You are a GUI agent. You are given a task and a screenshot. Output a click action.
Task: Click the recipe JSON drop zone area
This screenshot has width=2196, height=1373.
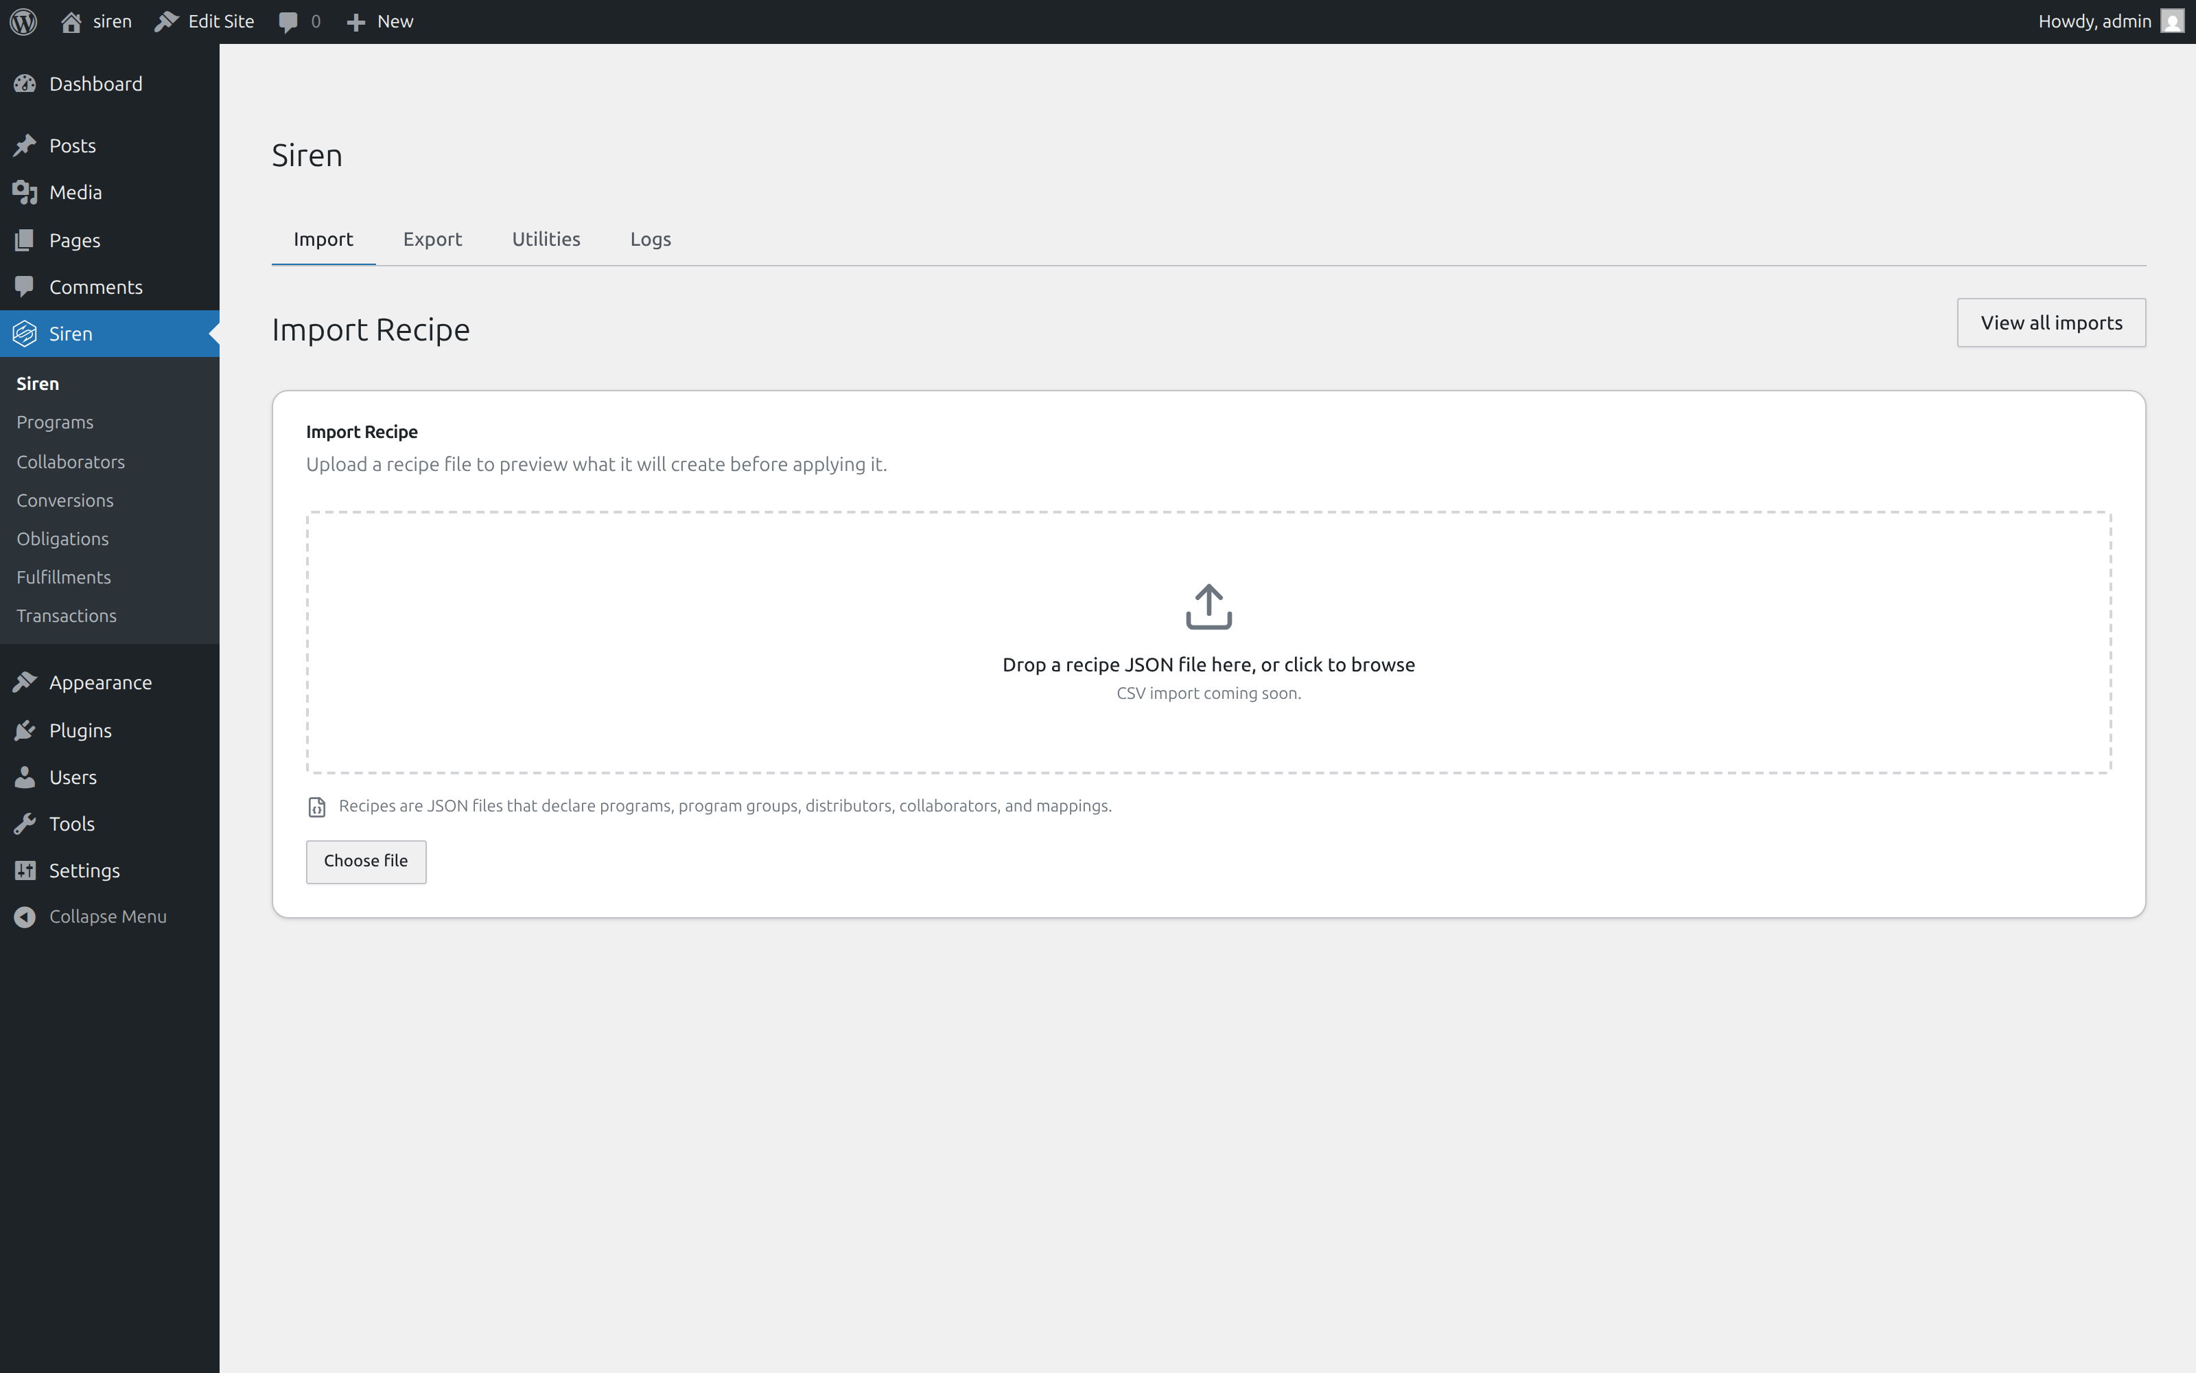(x=1208, y=642)
